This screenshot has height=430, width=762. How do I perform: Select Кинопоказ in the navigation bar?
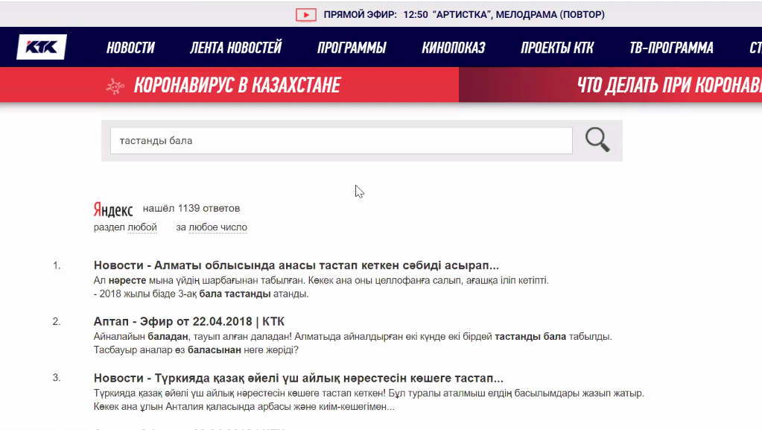click(453, 48)
